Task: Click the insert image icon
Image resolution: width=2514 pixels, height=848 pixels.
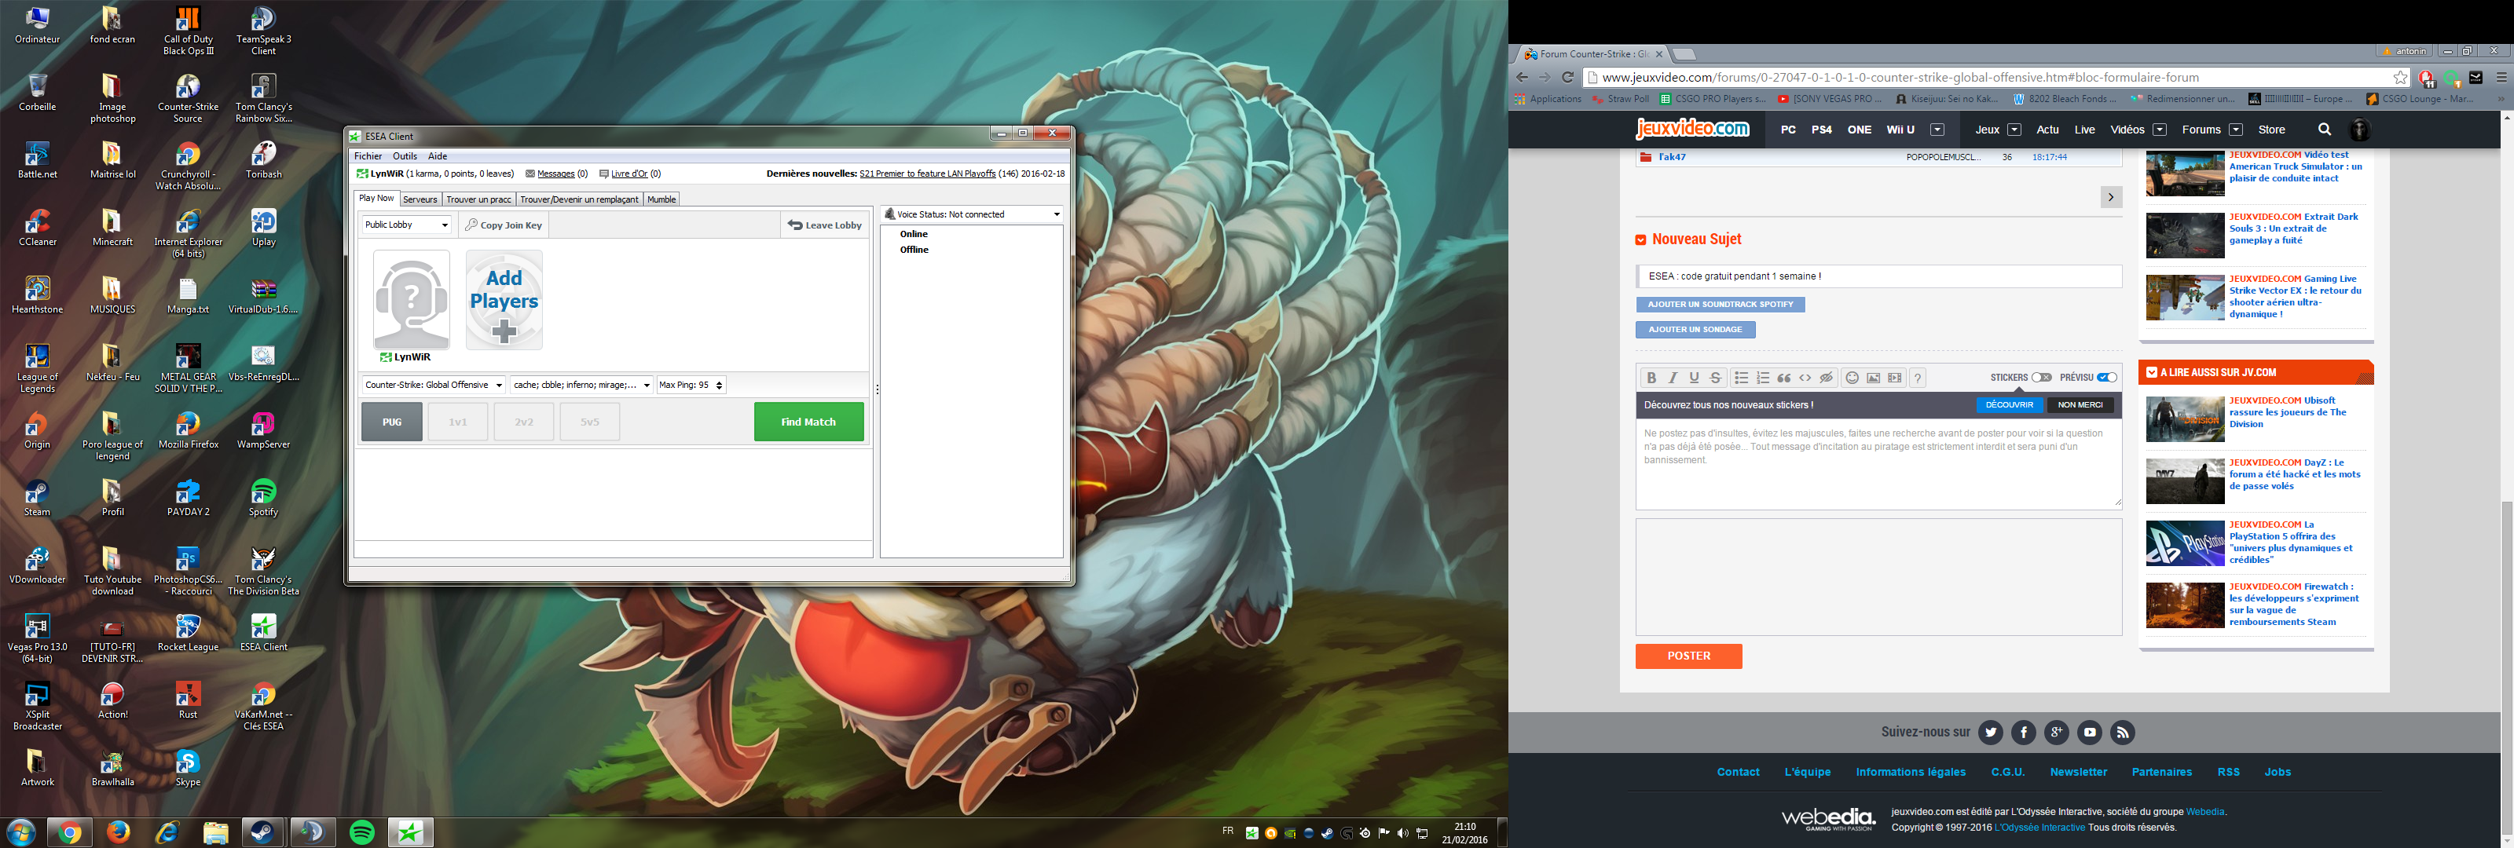Action: pos(1874,378)
